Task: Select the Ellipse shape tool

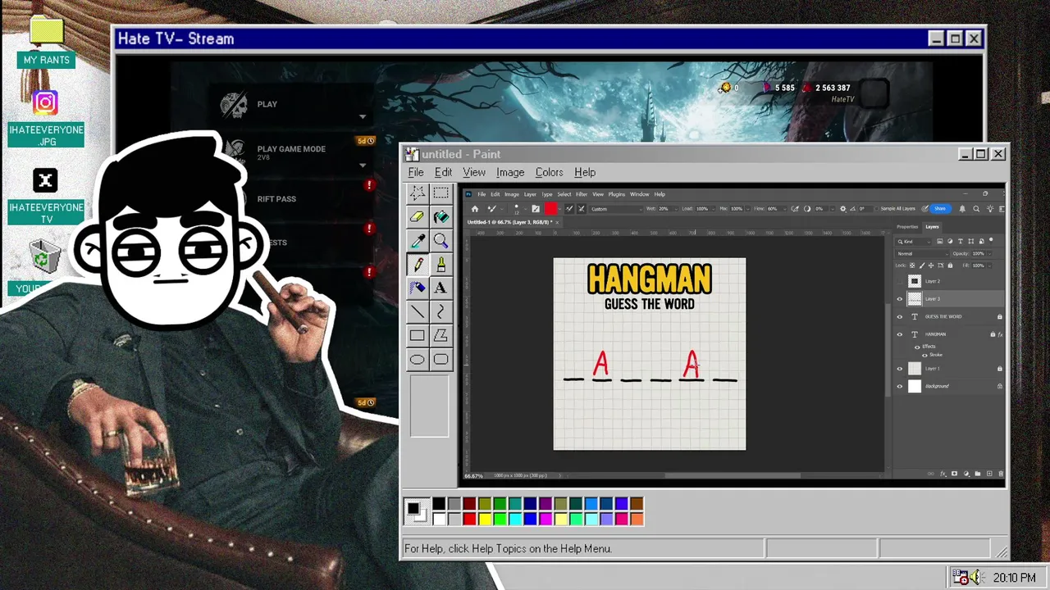Action: [418, 359]
